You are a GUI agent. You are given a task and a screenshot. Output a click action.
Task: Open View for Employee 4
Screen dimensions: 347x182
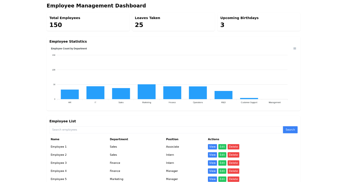point(212,171)
